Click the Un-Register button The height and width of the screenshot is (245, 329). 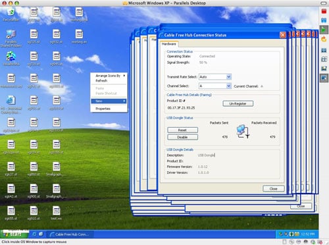pyautogui.click(x=238, y=103)
